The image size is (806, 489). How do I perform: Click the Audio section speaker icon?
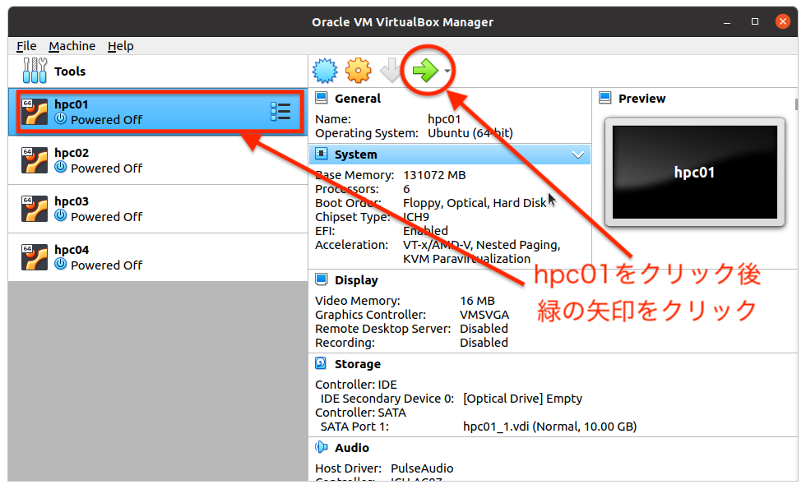tap(322, 447)
